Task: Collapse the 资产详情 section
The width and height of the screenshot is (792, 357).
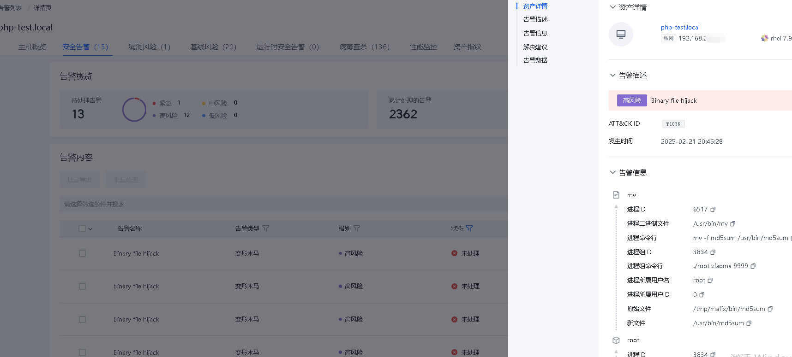Action: coord(612,7)
